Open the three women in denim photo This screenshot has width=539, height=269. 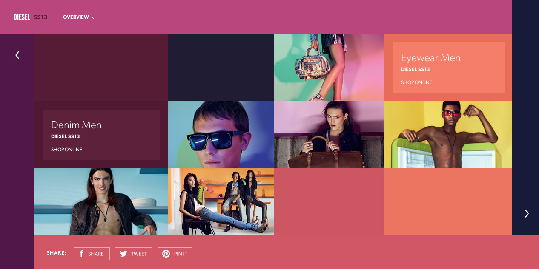(221, 201)
